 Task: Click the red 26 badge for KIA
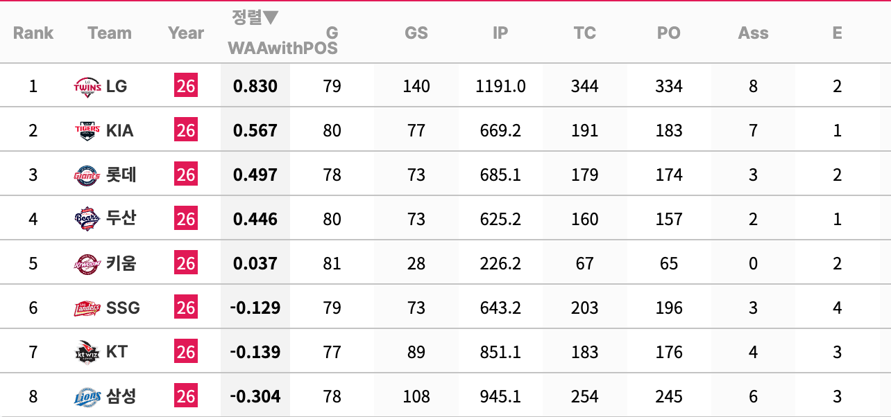coord(186,130)
